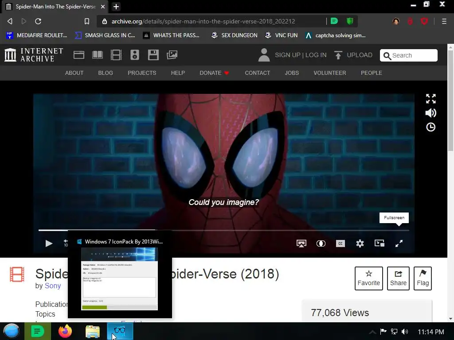Image resolution: width=454 pixels, height=340 pixels.
Task: Open the ABOUT menu item
Action: (x=74, y=73)
